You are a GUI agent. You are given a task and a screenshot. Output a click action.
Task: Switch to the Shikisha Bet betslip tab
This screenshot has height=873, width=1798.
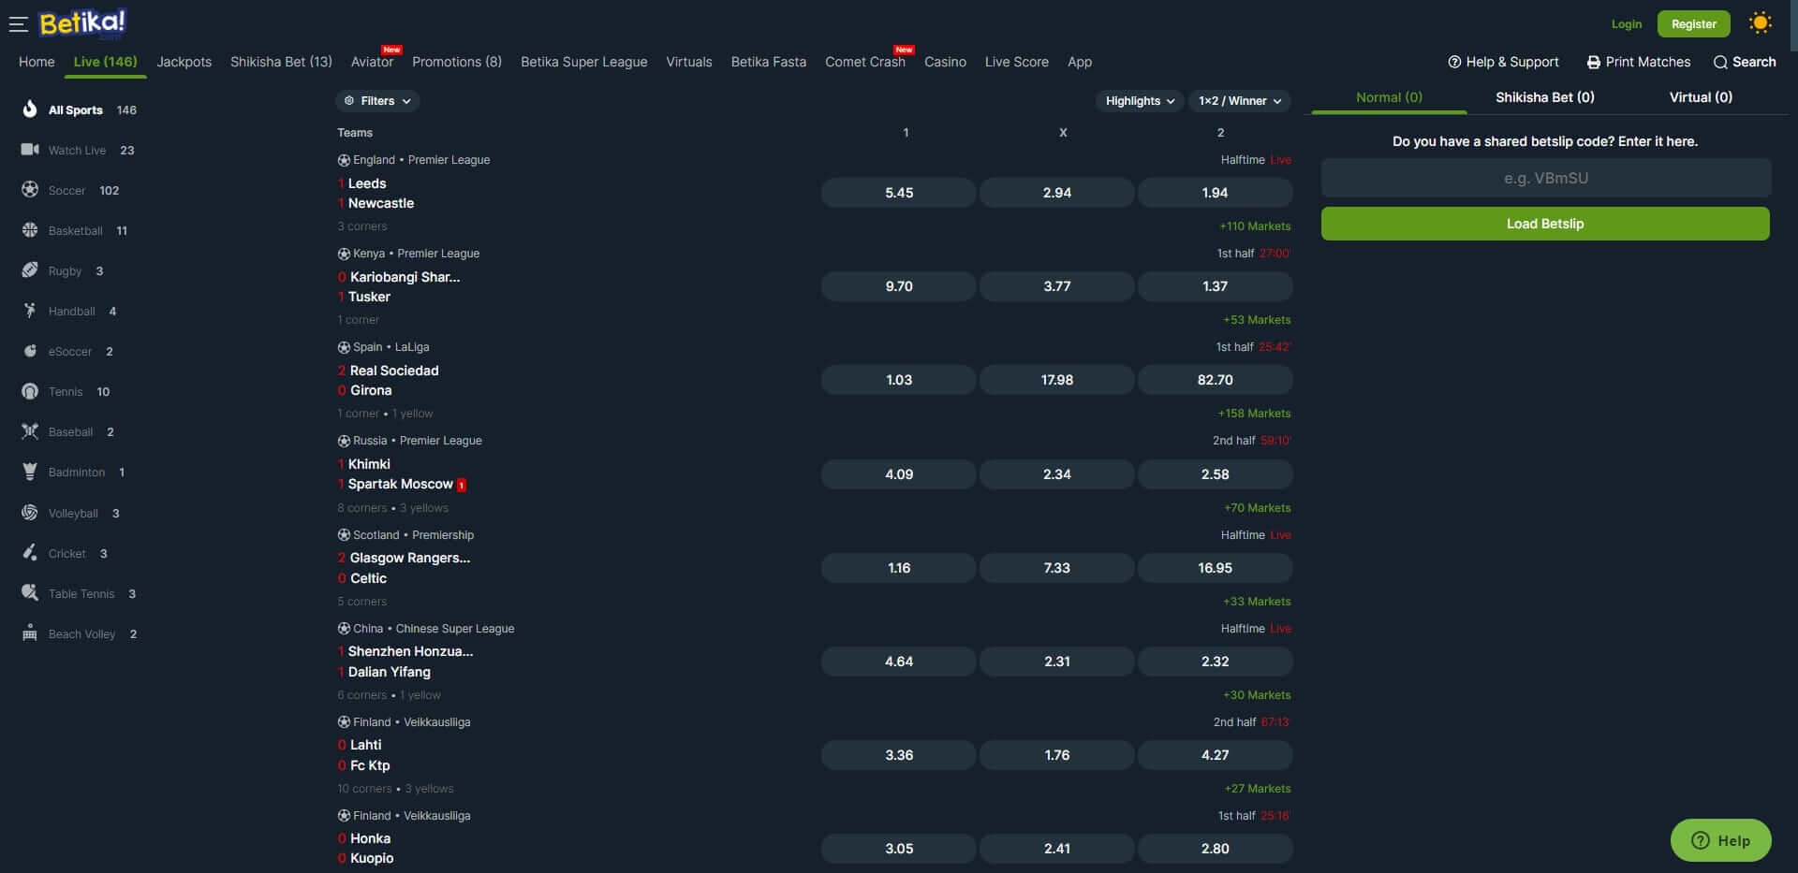1544,96
